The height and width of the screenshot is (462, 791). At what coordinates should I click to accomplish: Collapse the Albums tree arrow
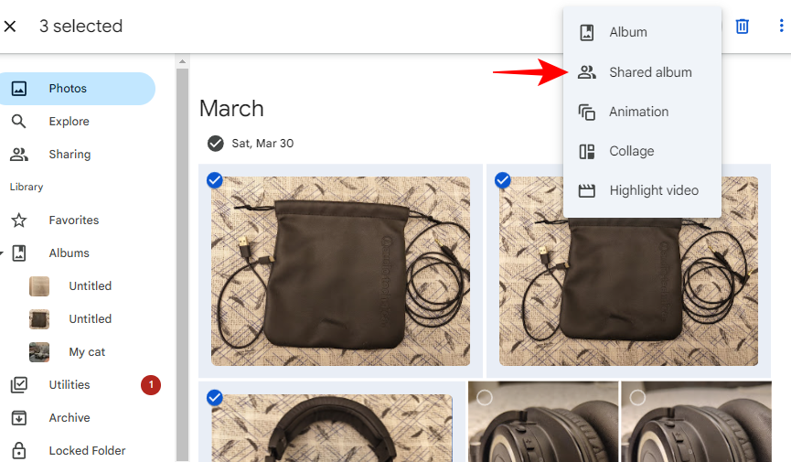tap(2, 253)
